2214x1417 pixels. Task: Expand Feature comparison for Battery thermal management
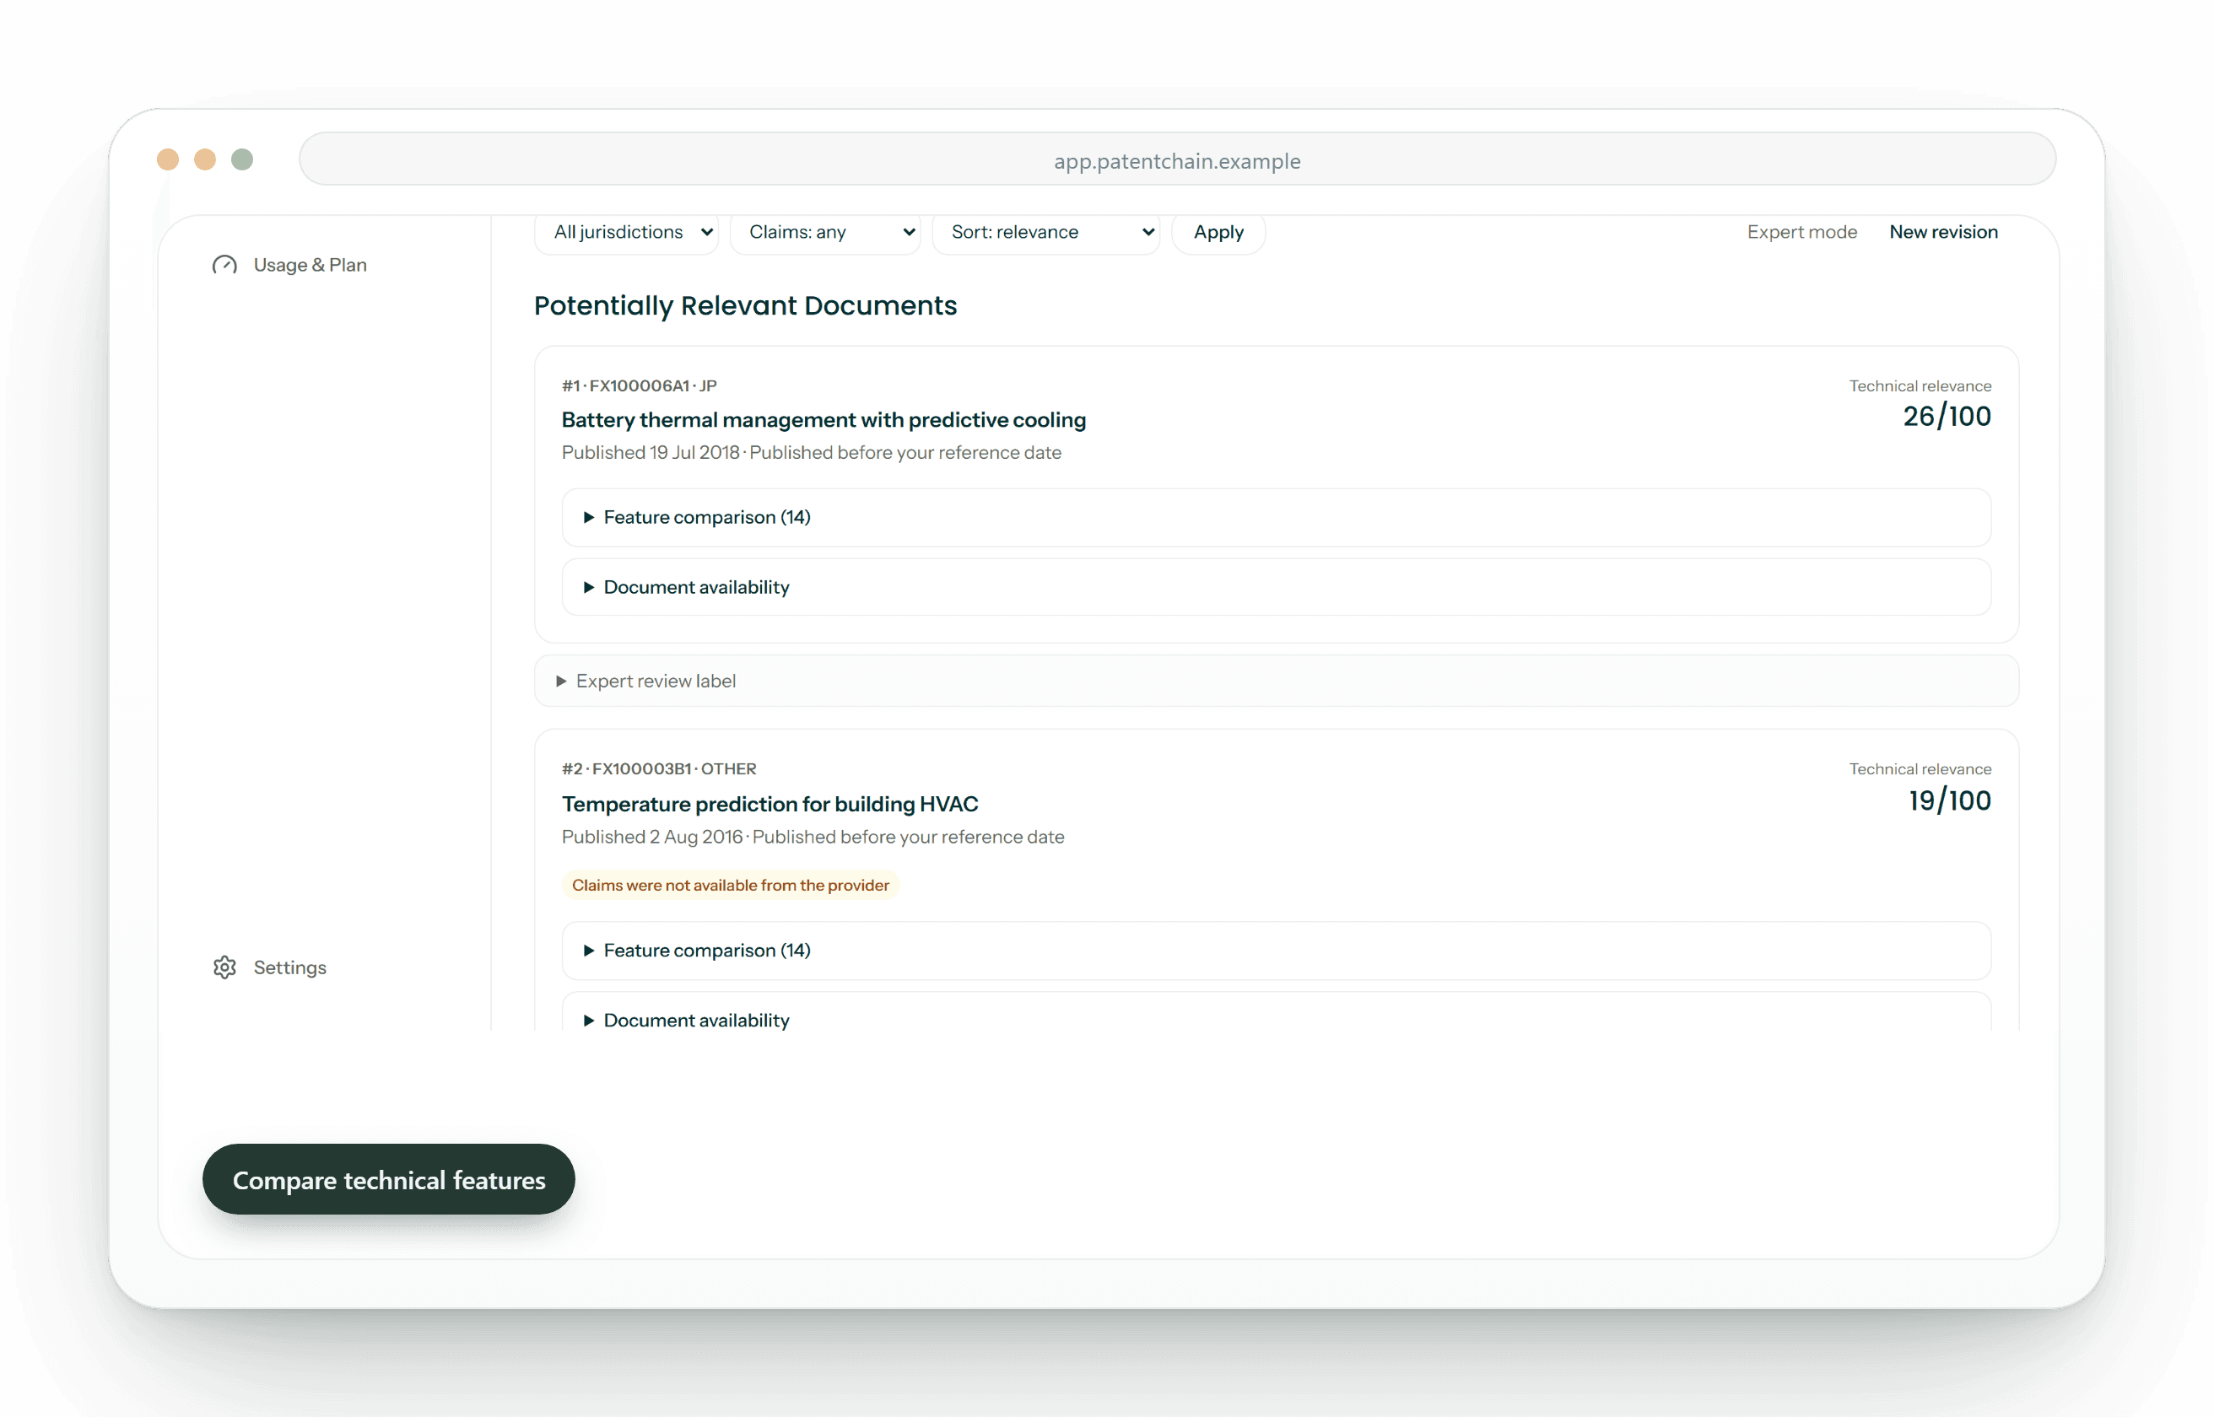1277,517
